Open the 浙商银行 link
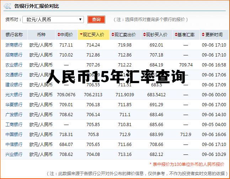 (x=14, y=45)
